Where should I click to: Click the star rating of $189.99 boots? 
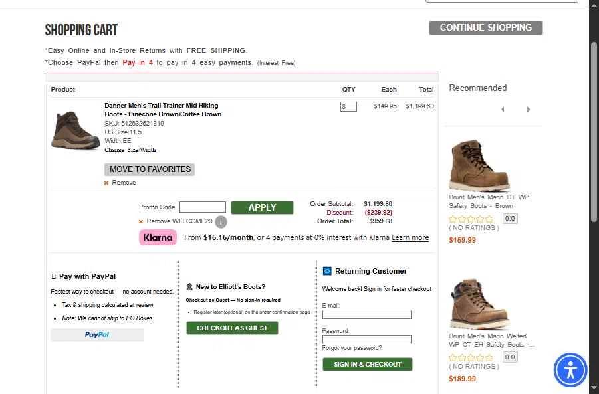coord(471,358)
